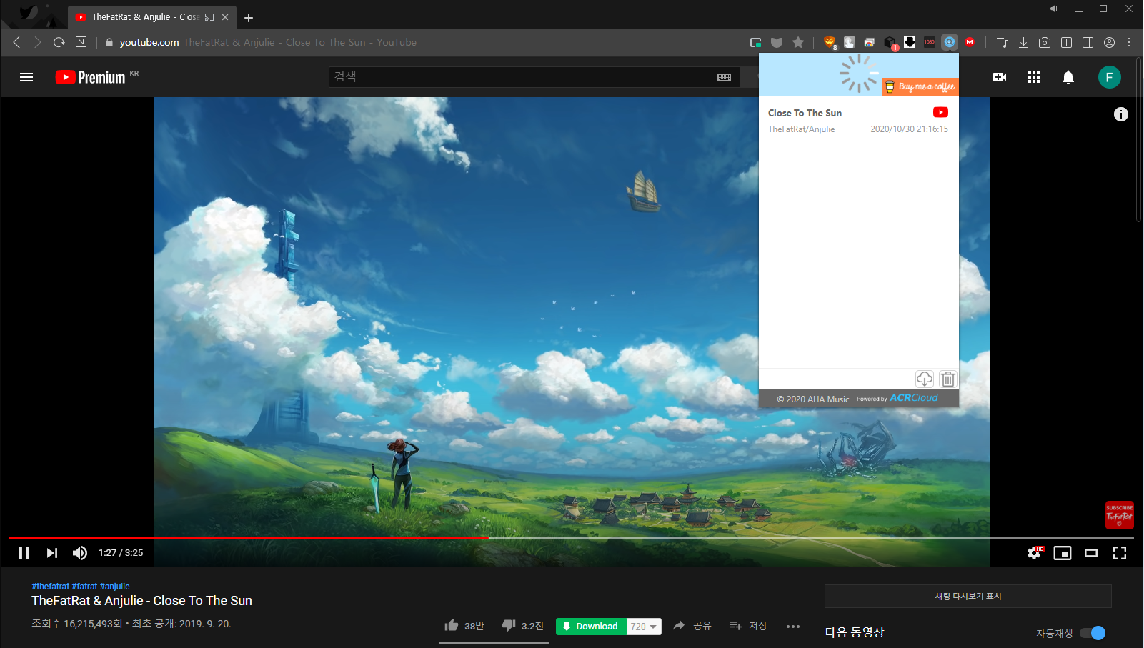
Task: Switch to theater mode
Action: point(1091,553)
